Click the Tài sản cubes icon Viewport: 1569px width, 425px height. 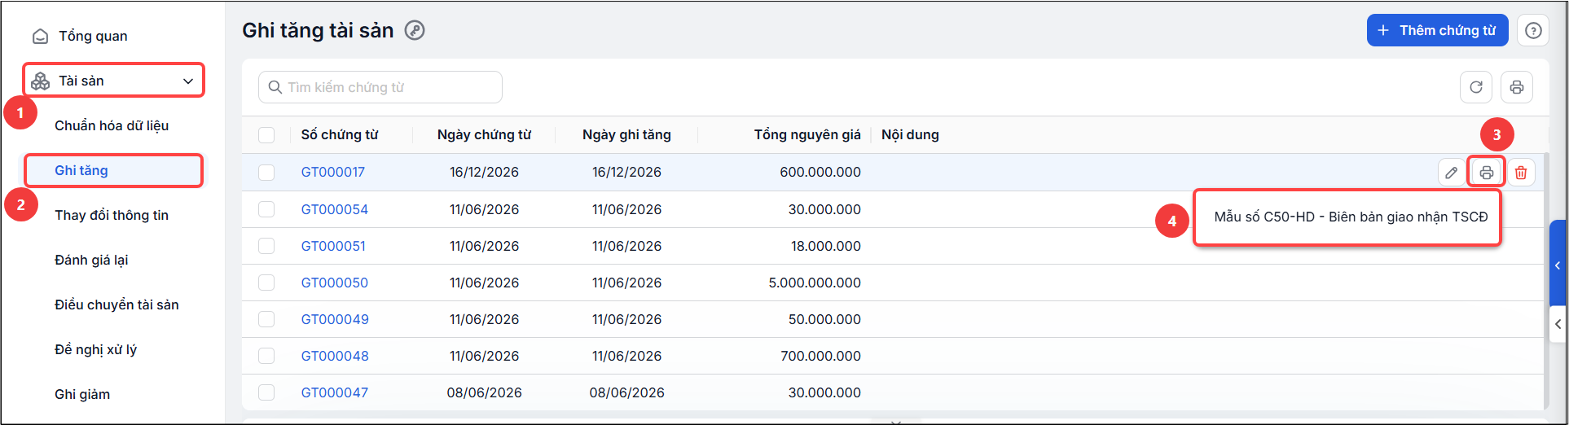click(x=40, y=81)
